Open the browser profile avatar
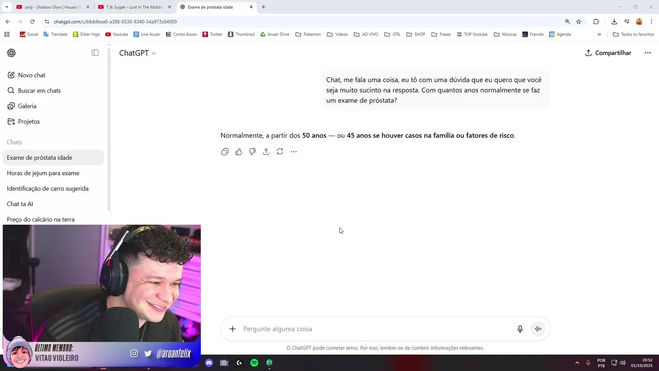659x371 pixels. [x=639, y=22]
